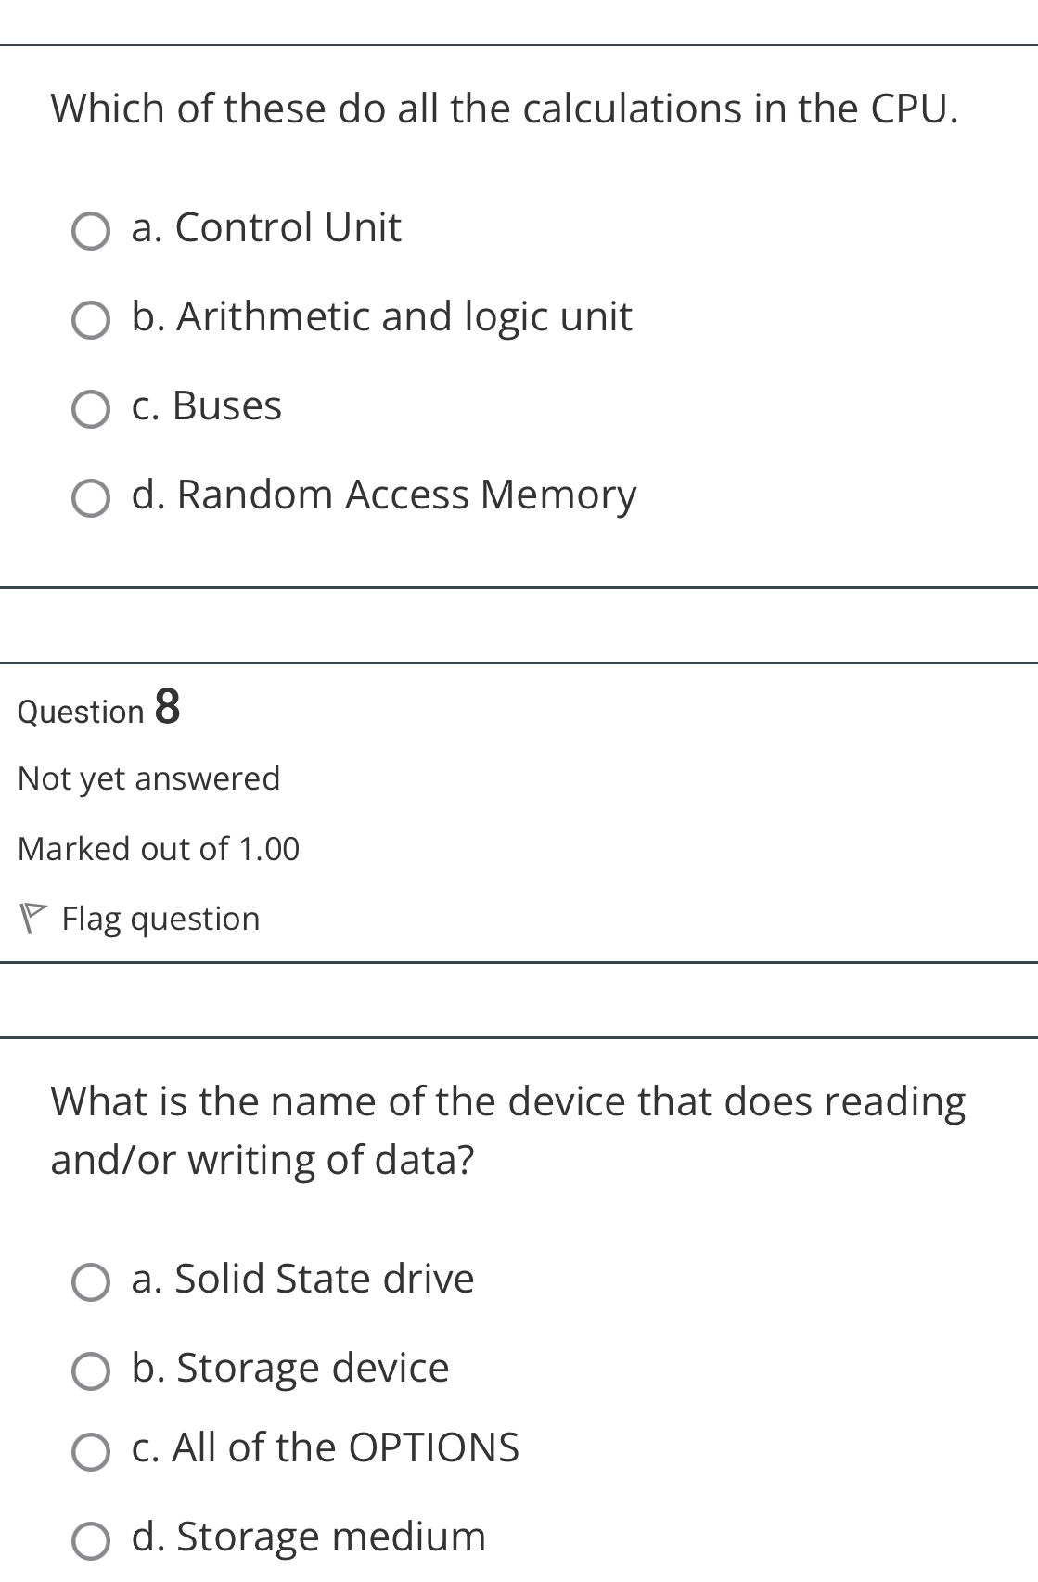Screen dimensions: 1038x1582
Task: Click the 'Not yet answered' status text
Action: (148, 778)
